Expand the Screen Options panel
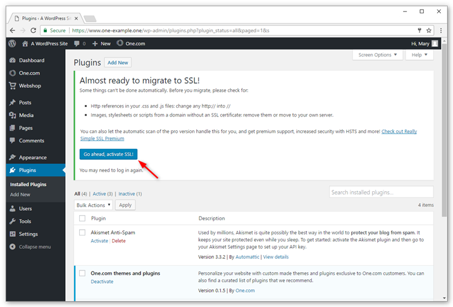This screenshot has width=453, height=307. (378, 55)
